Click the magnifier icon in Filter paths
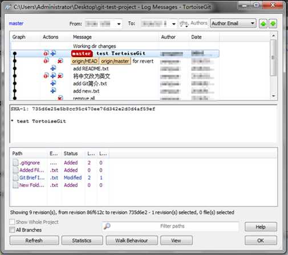 coord(107,226)
